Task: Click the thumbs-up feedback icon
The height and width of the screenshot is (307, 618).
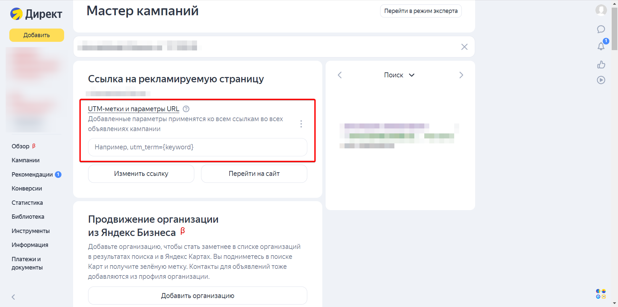Action: pos(601,65)
